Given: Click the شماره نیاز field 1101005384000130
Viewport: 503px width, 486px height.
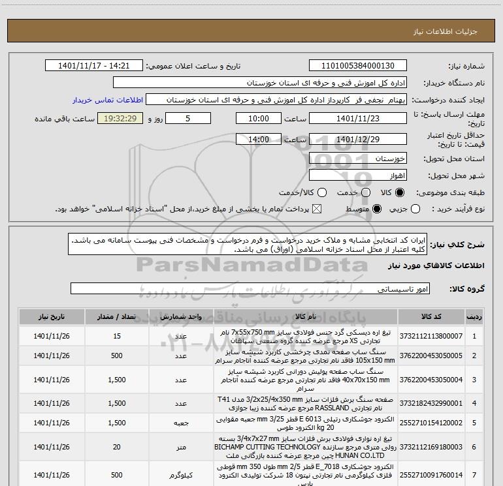Looking at the screenshot, I should 358,66.
